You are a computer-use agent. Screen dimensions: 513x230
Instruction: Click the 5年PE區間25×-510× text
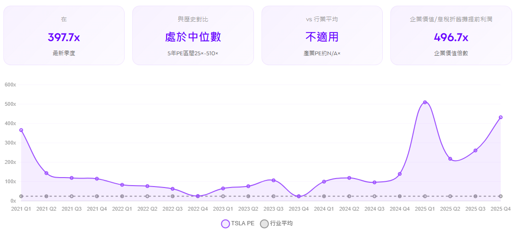[193, 53]
